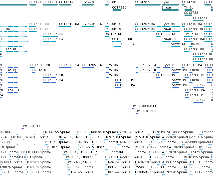
Task: Click the SD26405.5prime EST label
Action: point(36,137)
